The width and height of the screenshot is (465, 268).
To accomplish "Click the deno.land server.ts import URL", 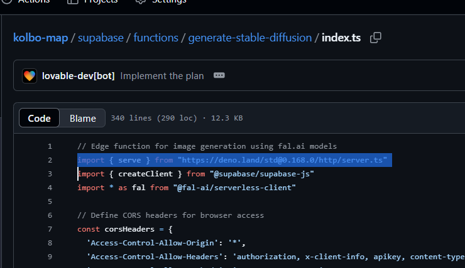I will 282,160.
